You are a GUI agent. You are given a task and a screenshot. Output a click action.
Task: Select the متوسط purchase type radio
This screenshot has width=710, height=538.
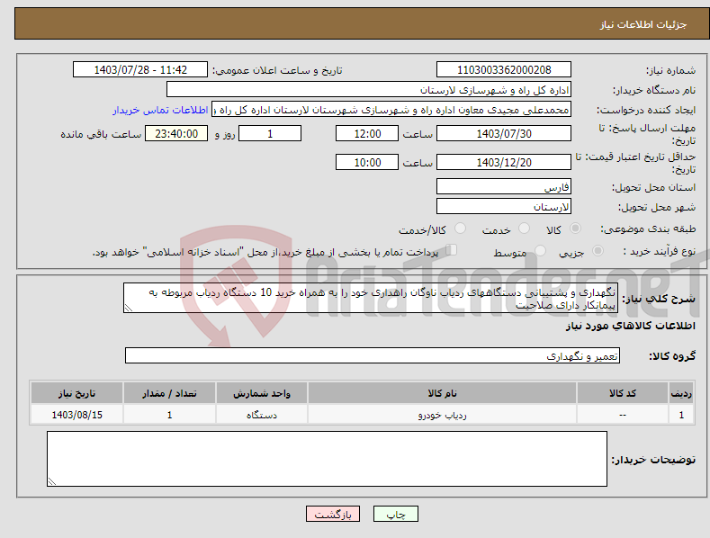click(540, 250)
